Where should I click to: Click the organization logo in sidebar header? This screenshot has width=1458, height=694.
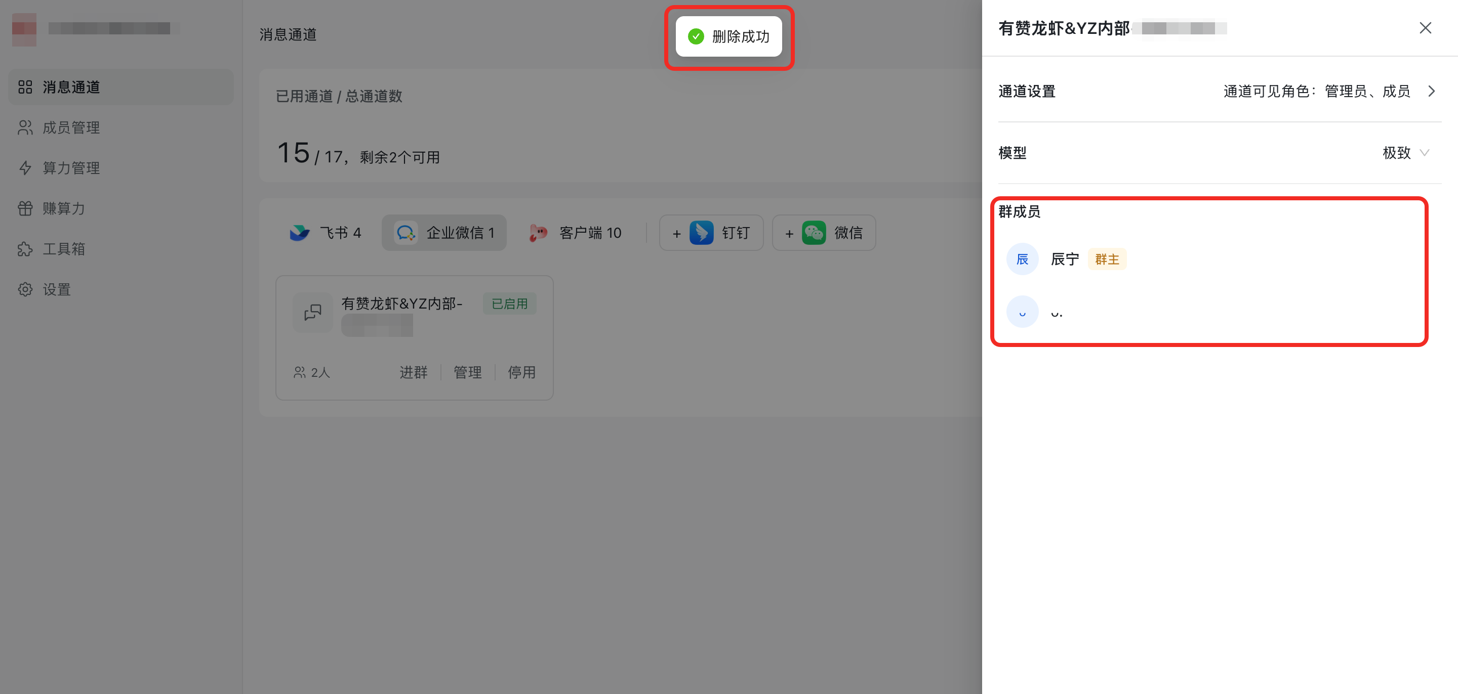click(x=24, y=29)
